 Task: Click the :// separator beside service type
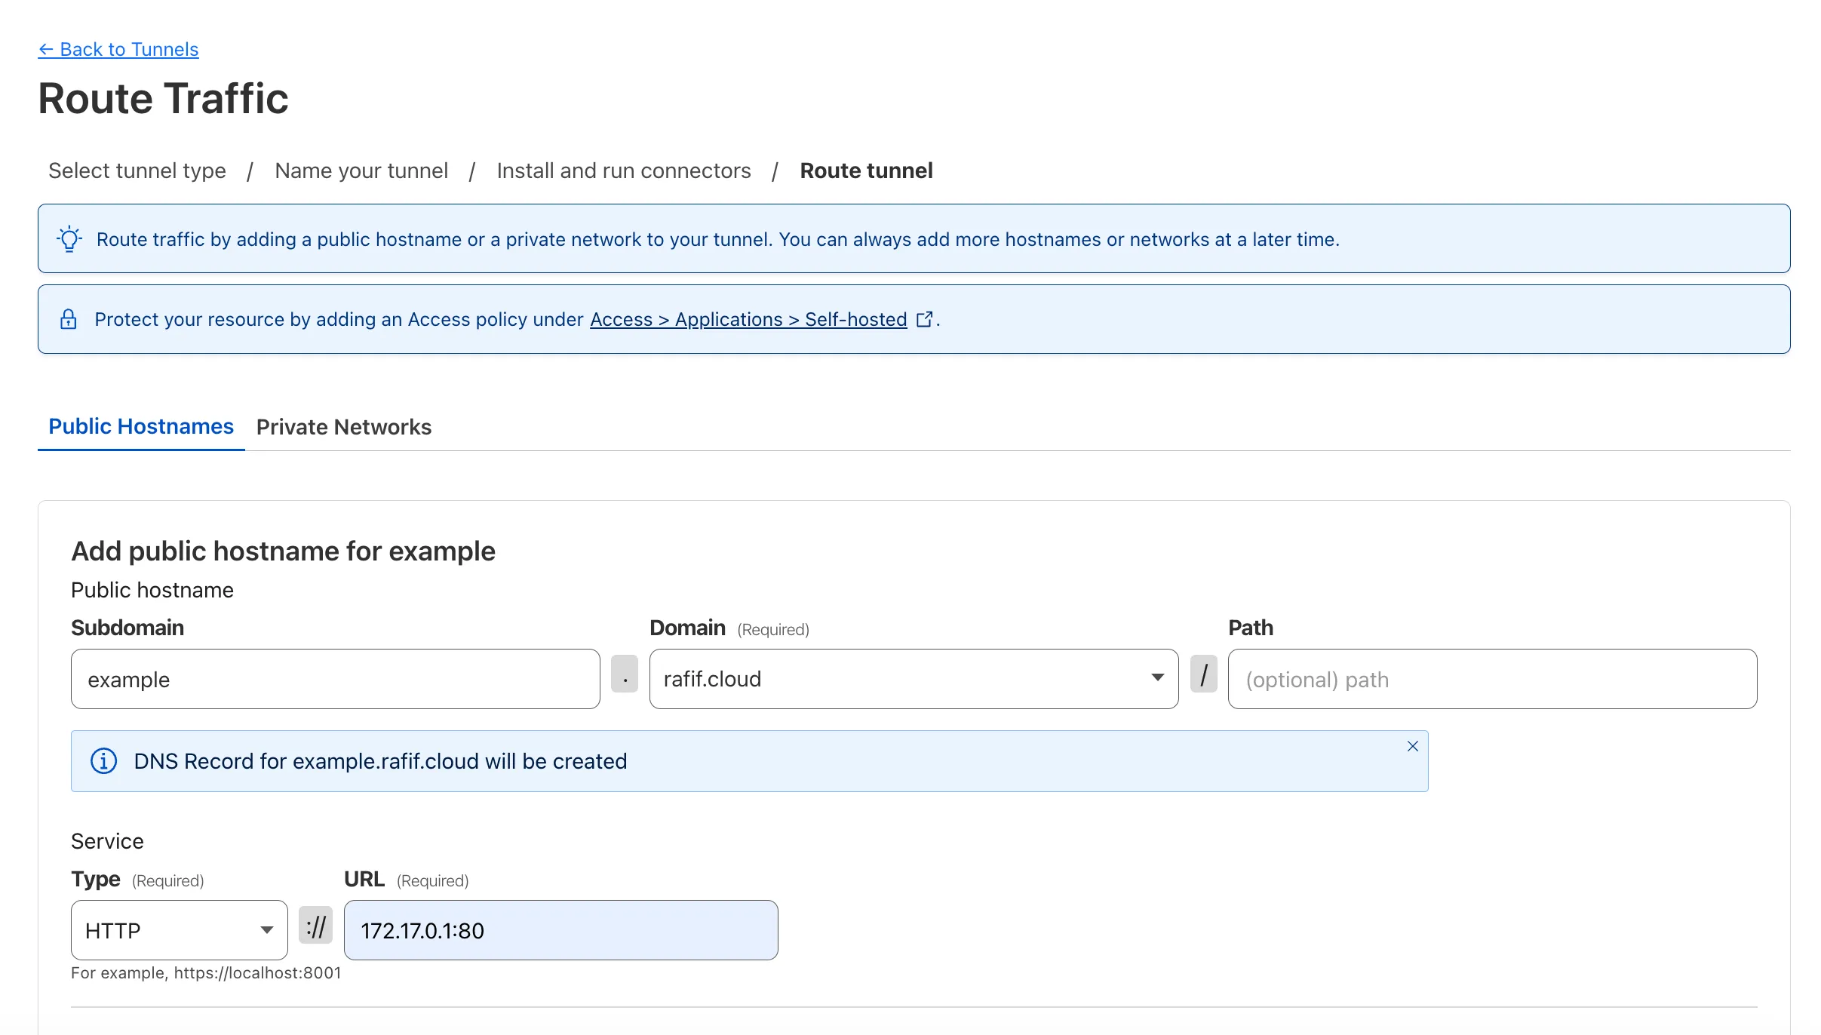[x=315, y=925]
